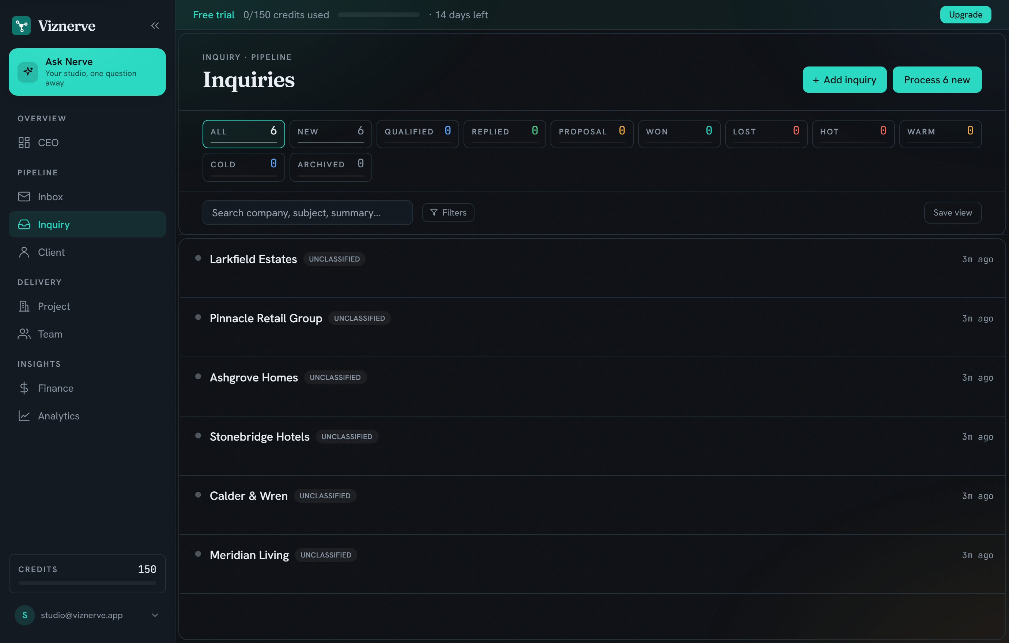
Task: Click the S account avatar
Action: pos(25,615)
